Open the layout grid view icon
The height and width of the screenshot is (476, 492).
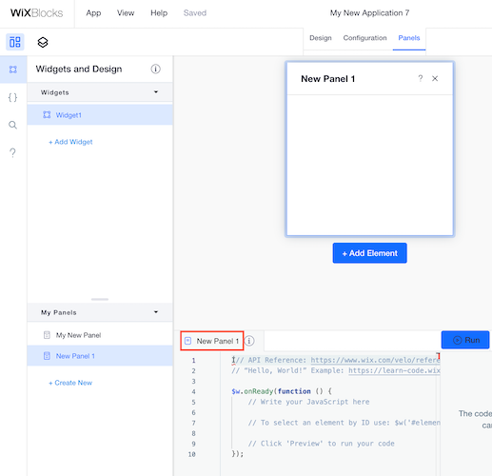click(x=15, y=42)
